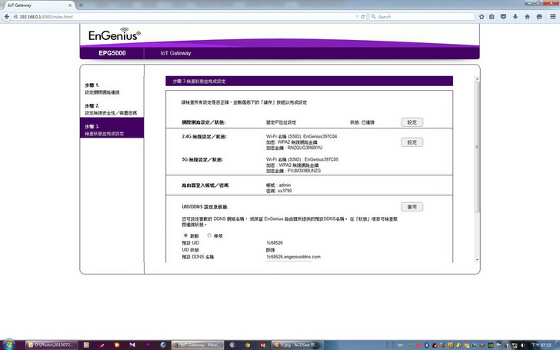The image size is (560, 350).
Task: Open the new tab plus button
Action: tap(82, 5)
